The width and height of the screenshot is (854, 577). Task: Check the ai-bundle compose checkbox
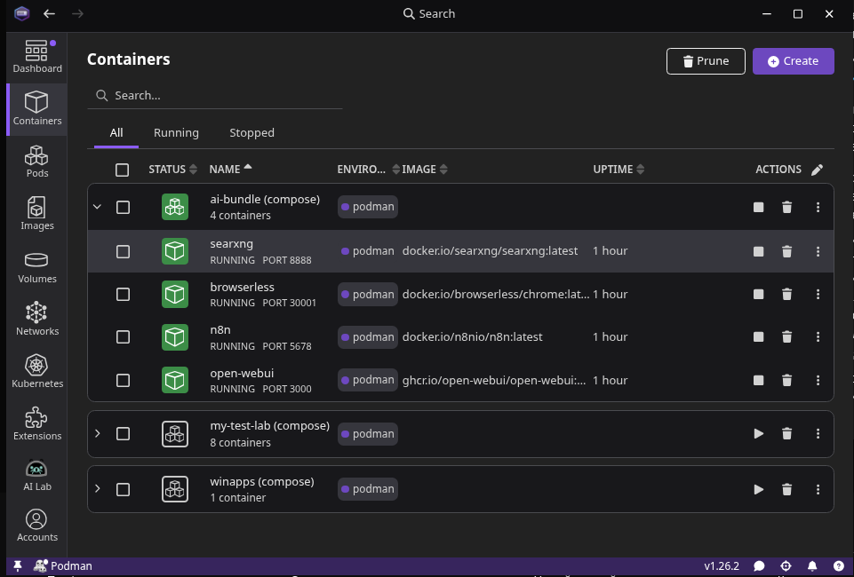coord(124,207)
